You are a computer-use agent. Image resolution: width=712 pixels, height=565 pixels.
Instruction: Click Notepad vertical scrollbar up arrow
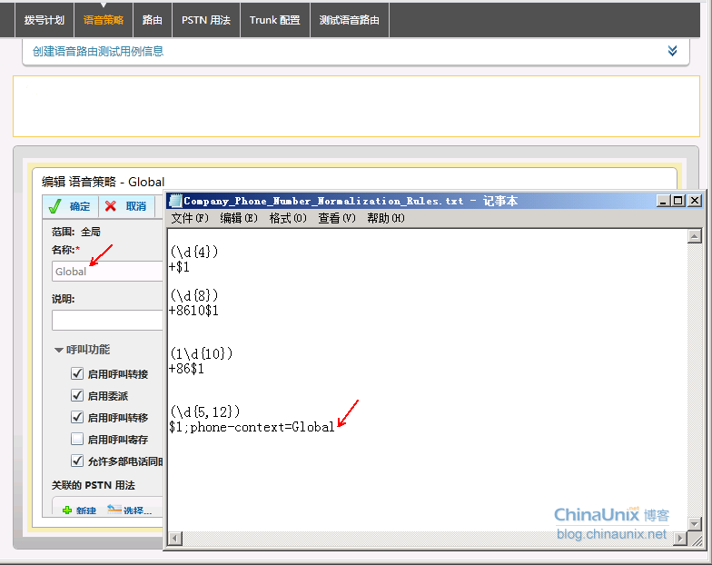[x=694, y=236]
